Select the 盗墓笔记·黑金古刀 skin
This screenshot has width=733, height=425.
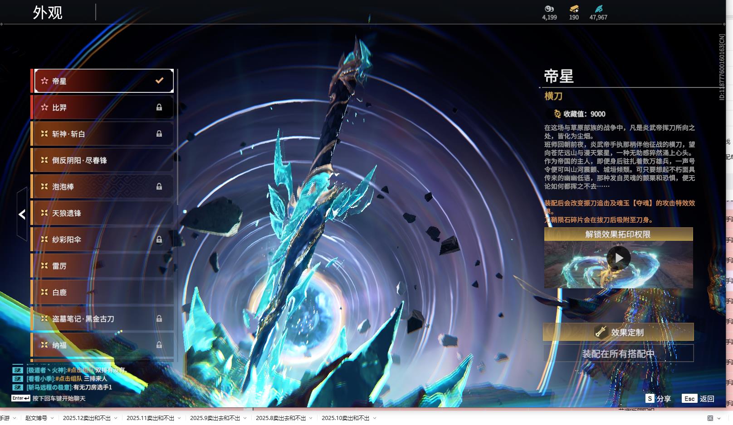click(x=103, y=319)
